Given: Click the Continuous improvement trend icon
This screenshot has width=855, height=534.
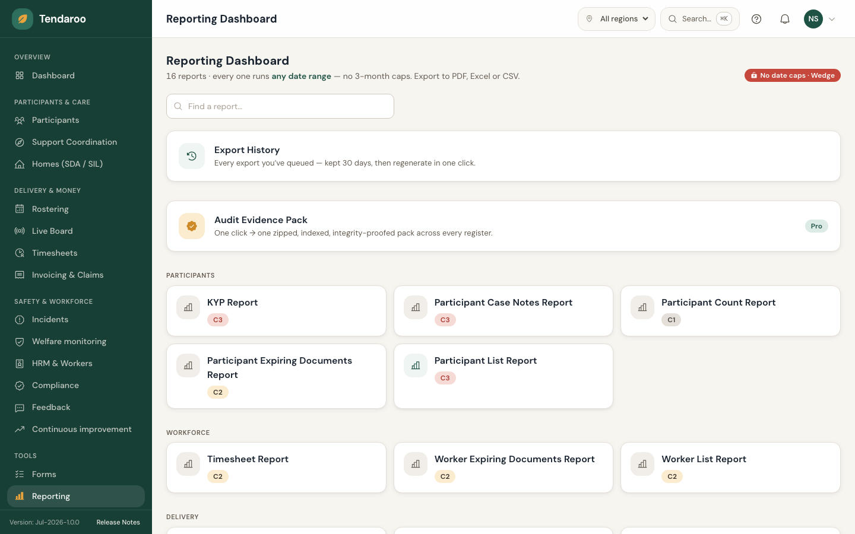Looking at the screenshot, I should 20,430.
